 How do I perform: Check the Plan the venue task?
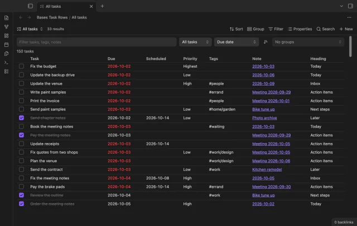tap(21, 161)
